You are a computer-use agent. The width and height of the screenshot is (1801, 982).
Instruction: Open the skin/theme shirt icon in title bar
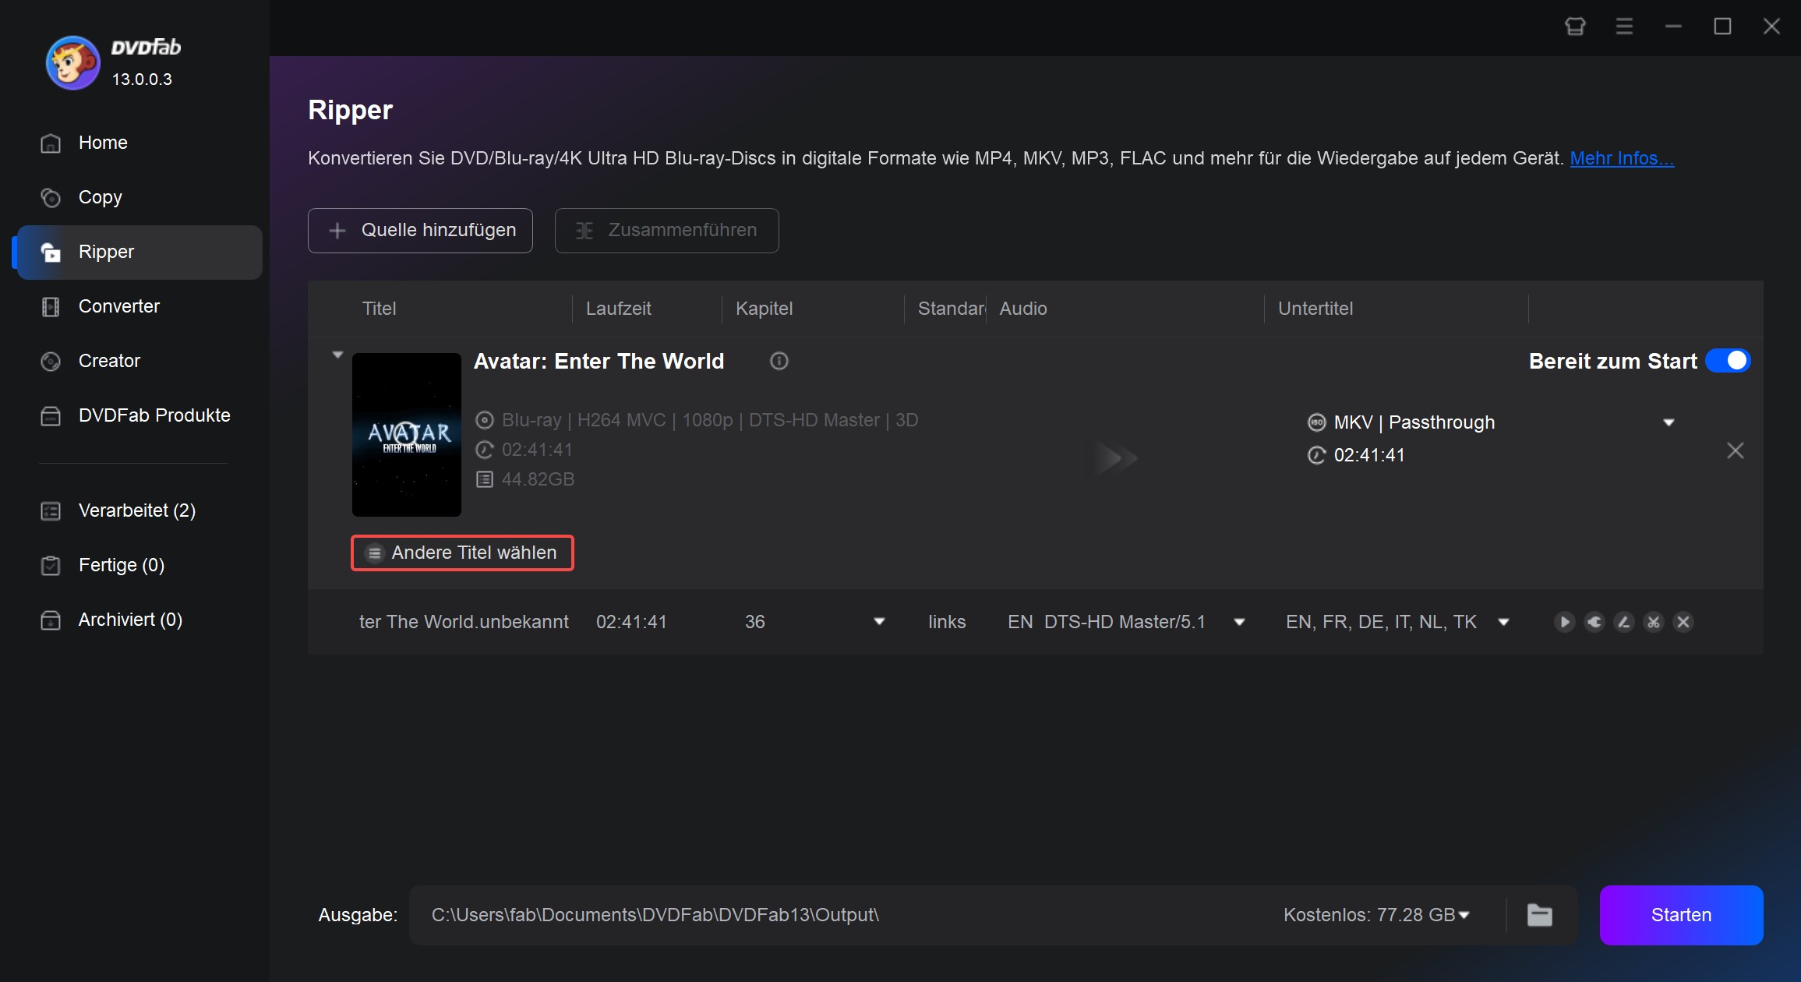pos(1575,26)
